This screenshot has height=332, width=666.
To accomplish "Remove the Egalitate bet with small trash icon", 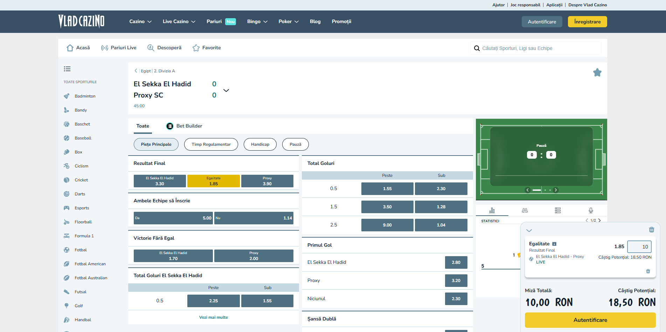I will click(648, 271).
